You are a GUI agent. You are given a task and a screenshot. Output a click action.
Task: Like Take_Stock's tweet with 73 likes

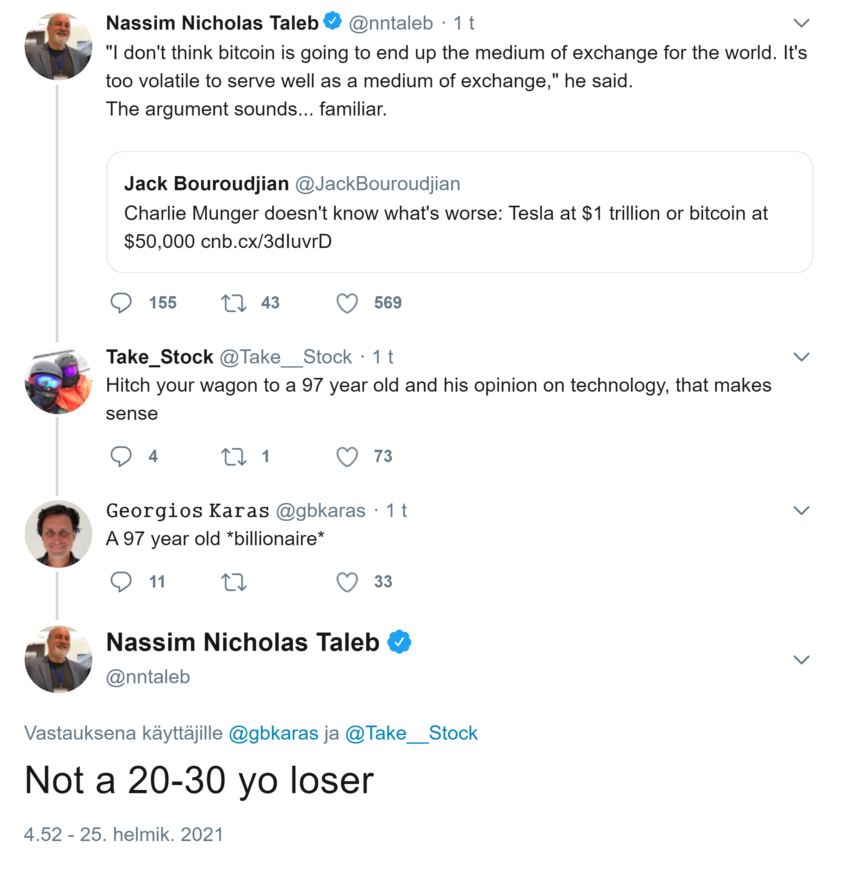347,456
